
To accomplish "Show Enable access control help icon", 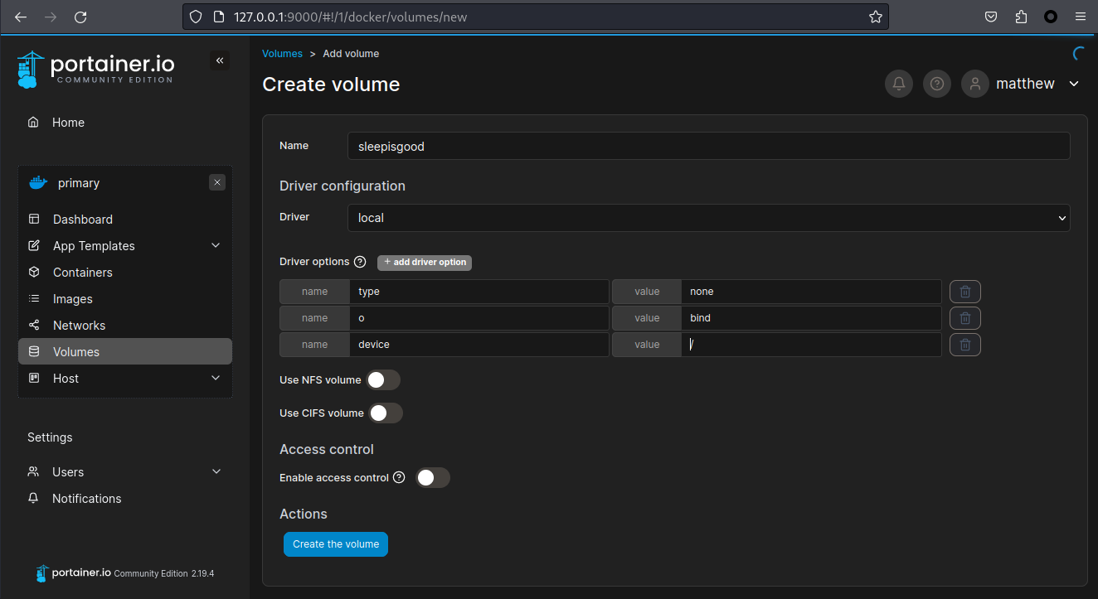I will (x=399, y=477).
